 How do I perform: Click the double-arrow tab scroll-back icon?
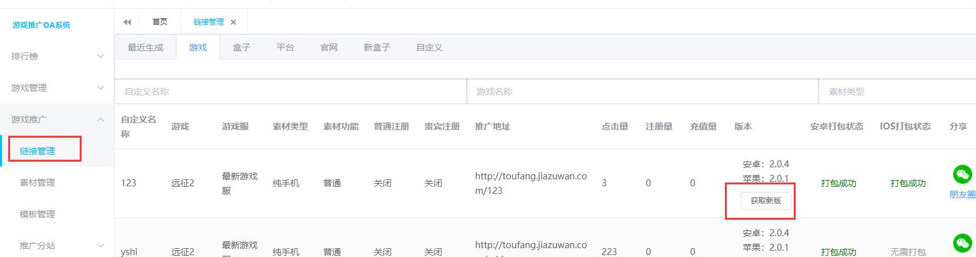(127, 22)
